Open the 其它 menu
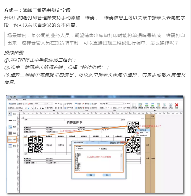Image resolution: width=191 pixels, height=196 pixels. [x=17, y=100]
